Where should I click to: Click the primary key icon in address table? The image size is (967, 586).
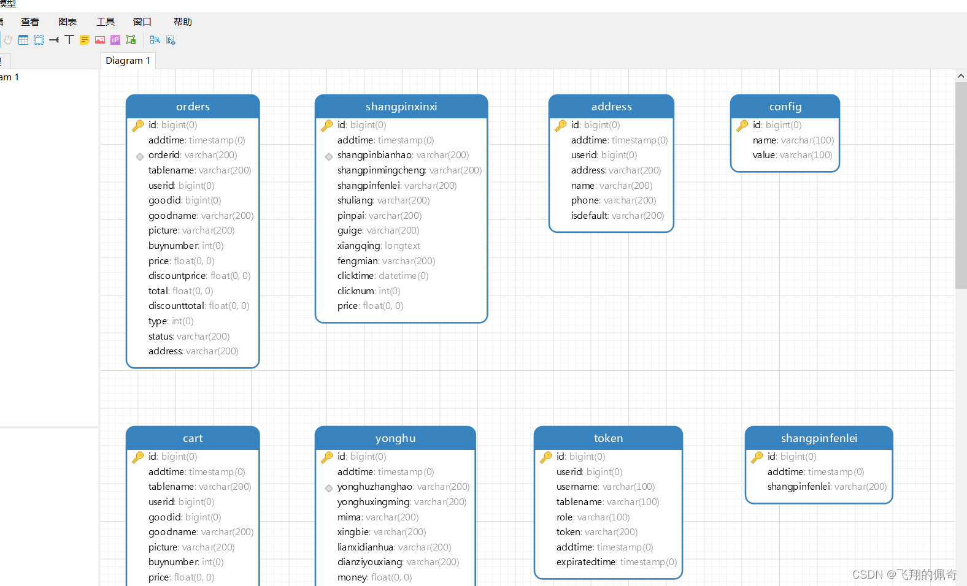coord(561,125)
